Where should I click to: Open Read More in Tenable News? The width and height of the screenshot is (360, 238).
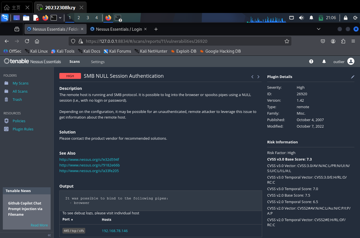click(39, 225)
